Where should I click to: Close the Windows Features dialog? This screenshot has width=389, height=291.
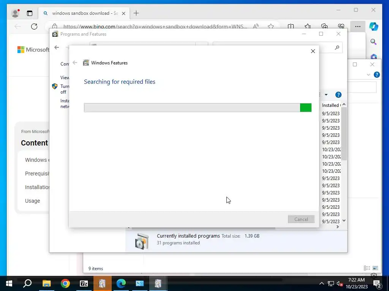(x=313, y=51)
